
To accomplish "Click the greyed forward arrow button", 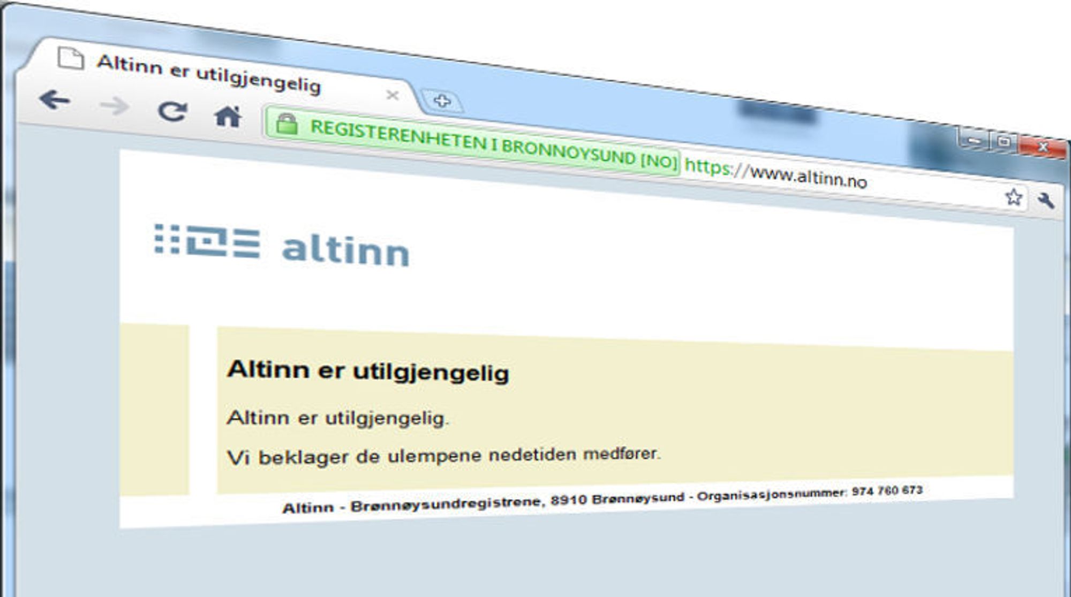I will [x=115, y=106].
